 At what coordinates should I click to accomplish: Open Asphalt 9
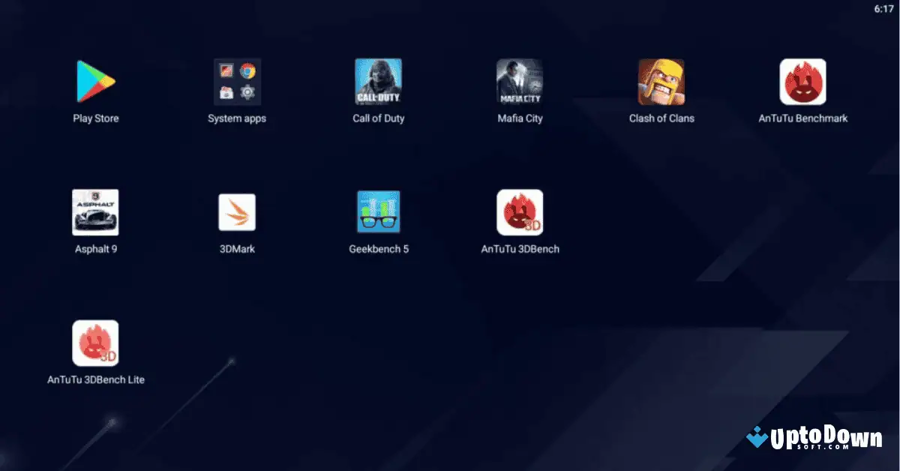95,212
